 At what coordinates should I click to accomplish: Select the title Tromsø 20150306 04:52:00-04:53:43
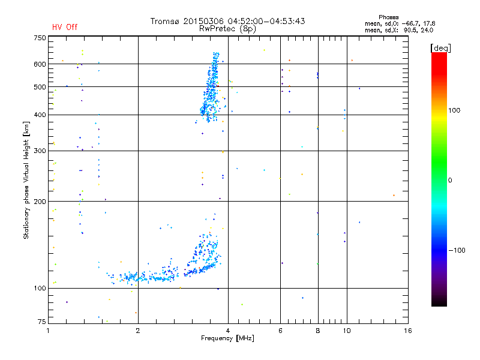pyautogui.click(x=228, y=21)
